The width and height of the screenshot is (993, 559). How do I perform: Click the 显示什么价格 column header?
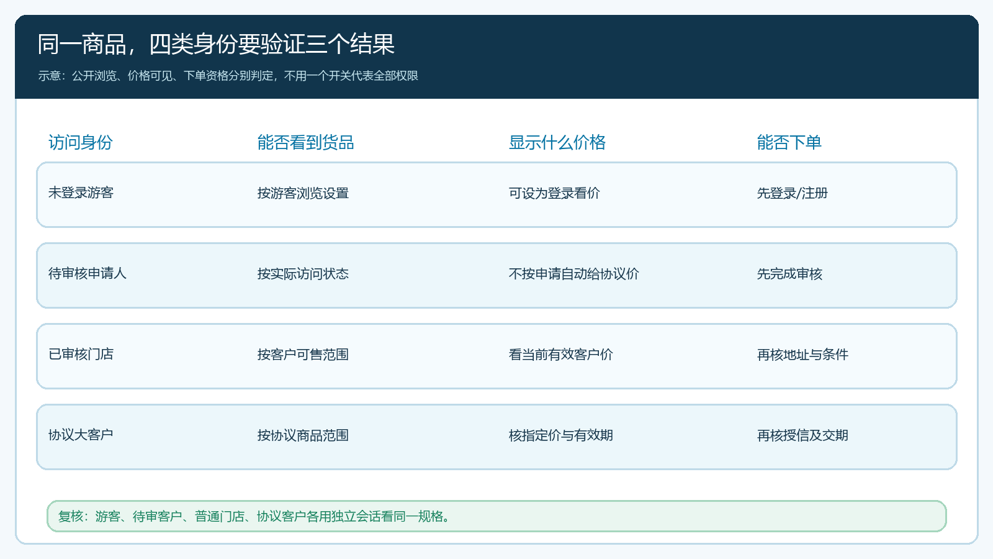point(557,142)
